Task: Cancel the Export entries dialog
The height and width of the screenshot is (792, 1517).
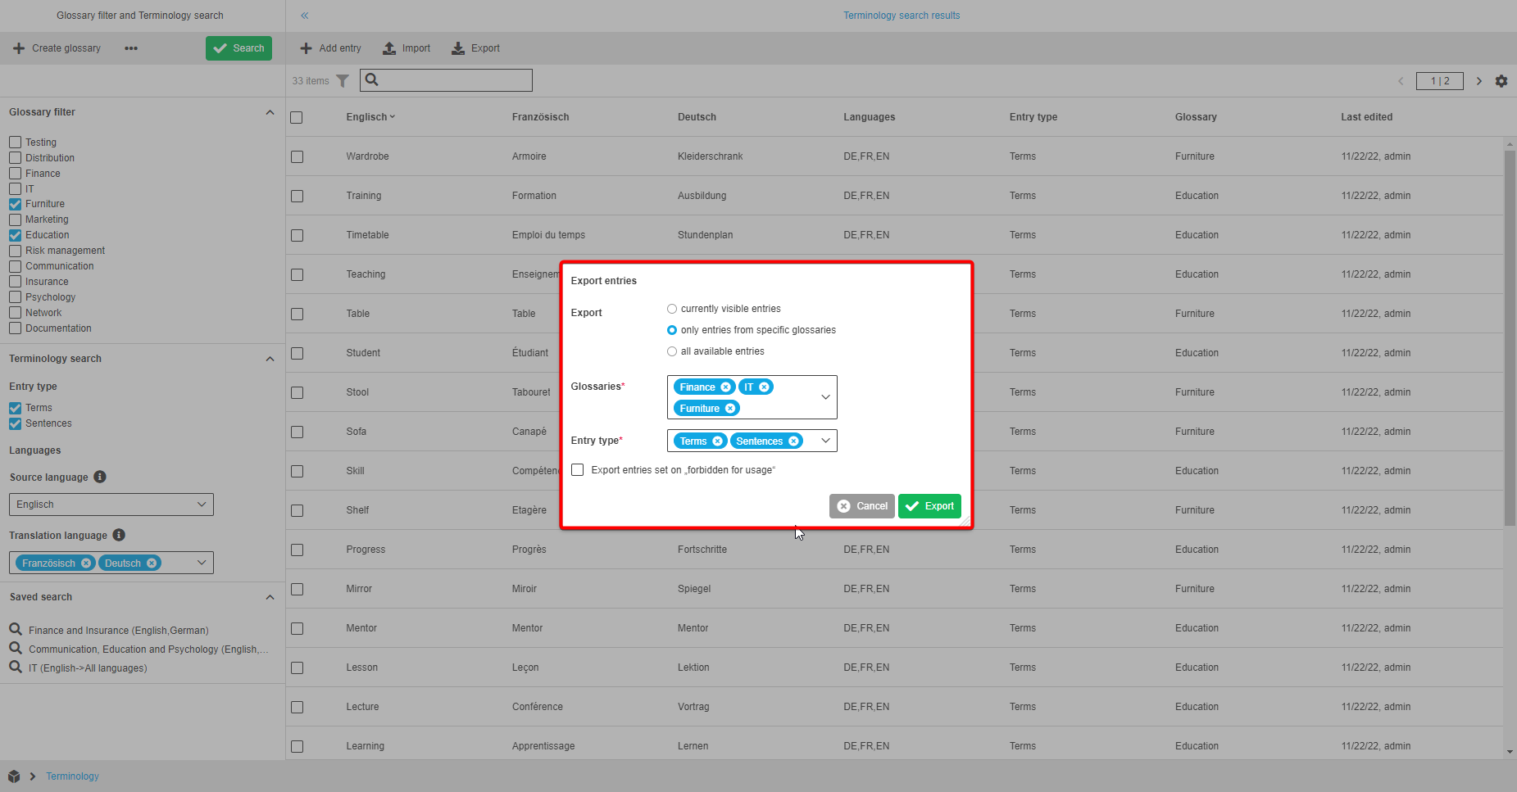Action: click(862, 506)
